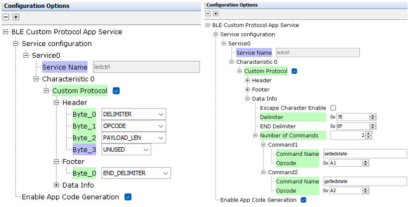The width and height of the screenshot is (408, 207).
Task: Click Command1 Opcode spinner arrows
Action: click(x=366, y=163)
